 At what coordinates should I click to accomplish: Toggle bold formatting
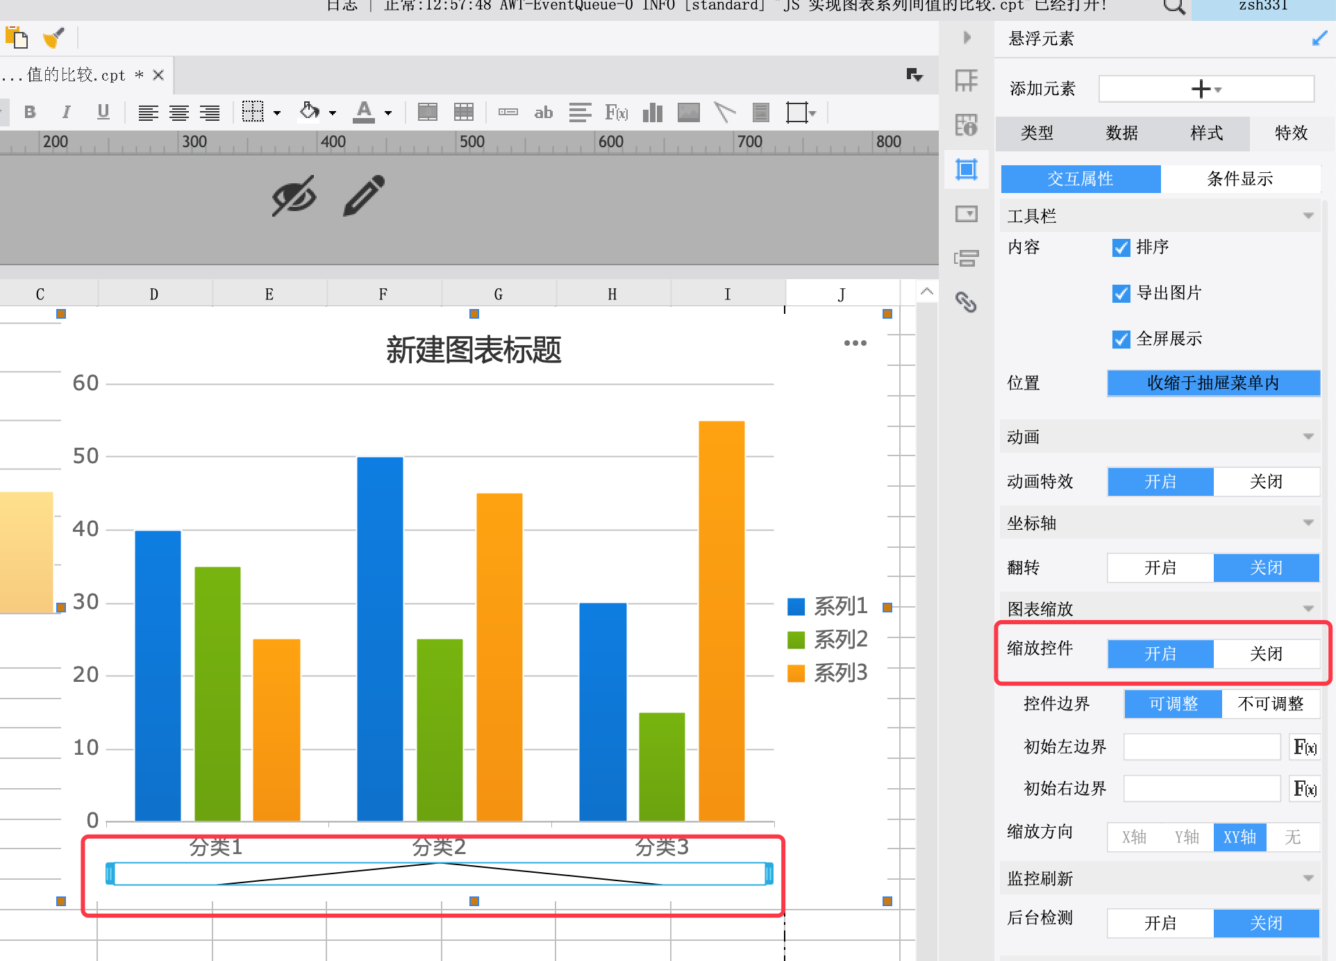(x=30, y=112)
